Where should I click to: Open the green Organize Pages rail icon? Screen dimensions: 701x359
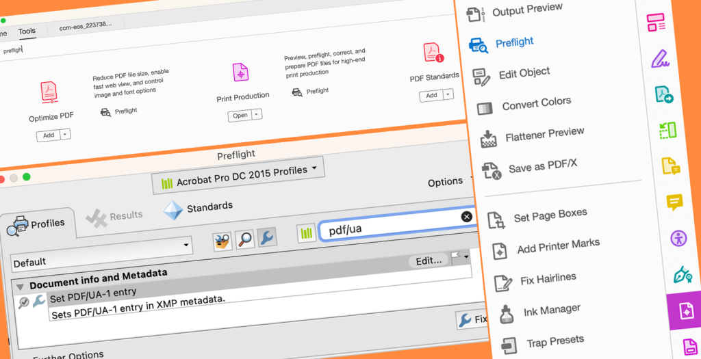(667, 131)
